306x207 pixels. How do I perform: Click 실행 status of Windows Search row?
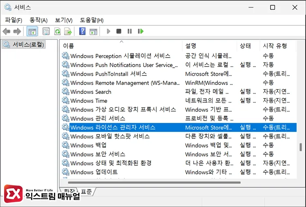click(248, 91)
